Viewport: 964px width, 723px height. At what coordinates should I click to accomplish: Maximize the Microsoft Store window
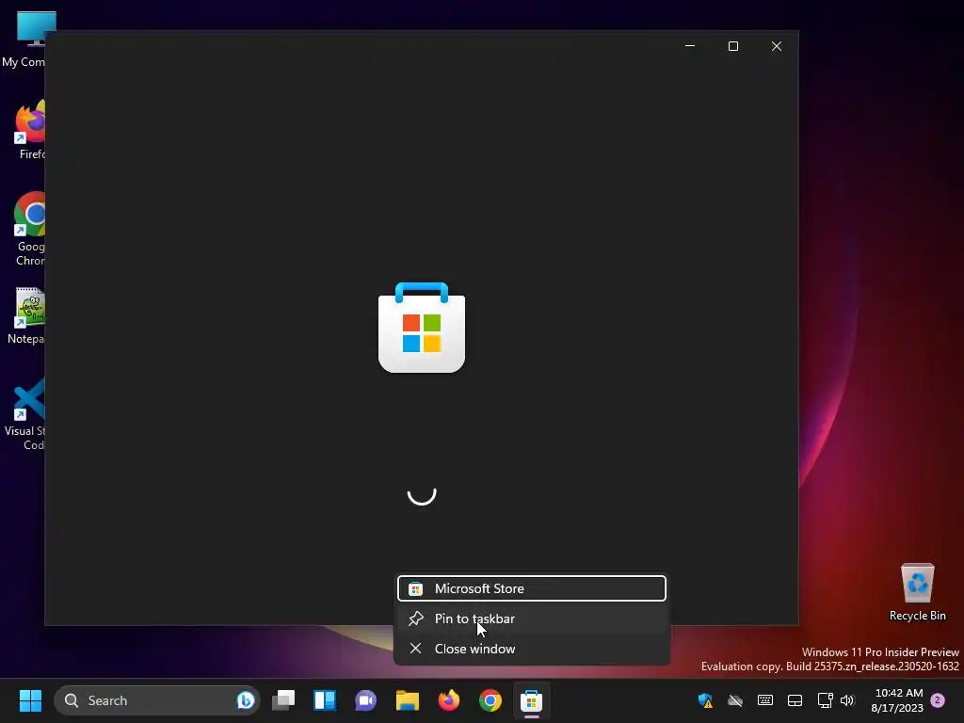pyautogui.click(x=732, y=46)
